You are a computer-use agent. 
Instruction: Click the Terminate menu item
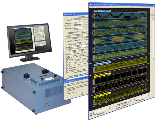[x=122, y=7]
